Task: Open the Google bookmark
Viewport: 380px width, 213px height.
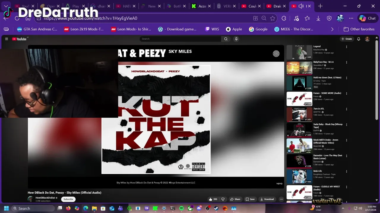Action: click(258, 29)
